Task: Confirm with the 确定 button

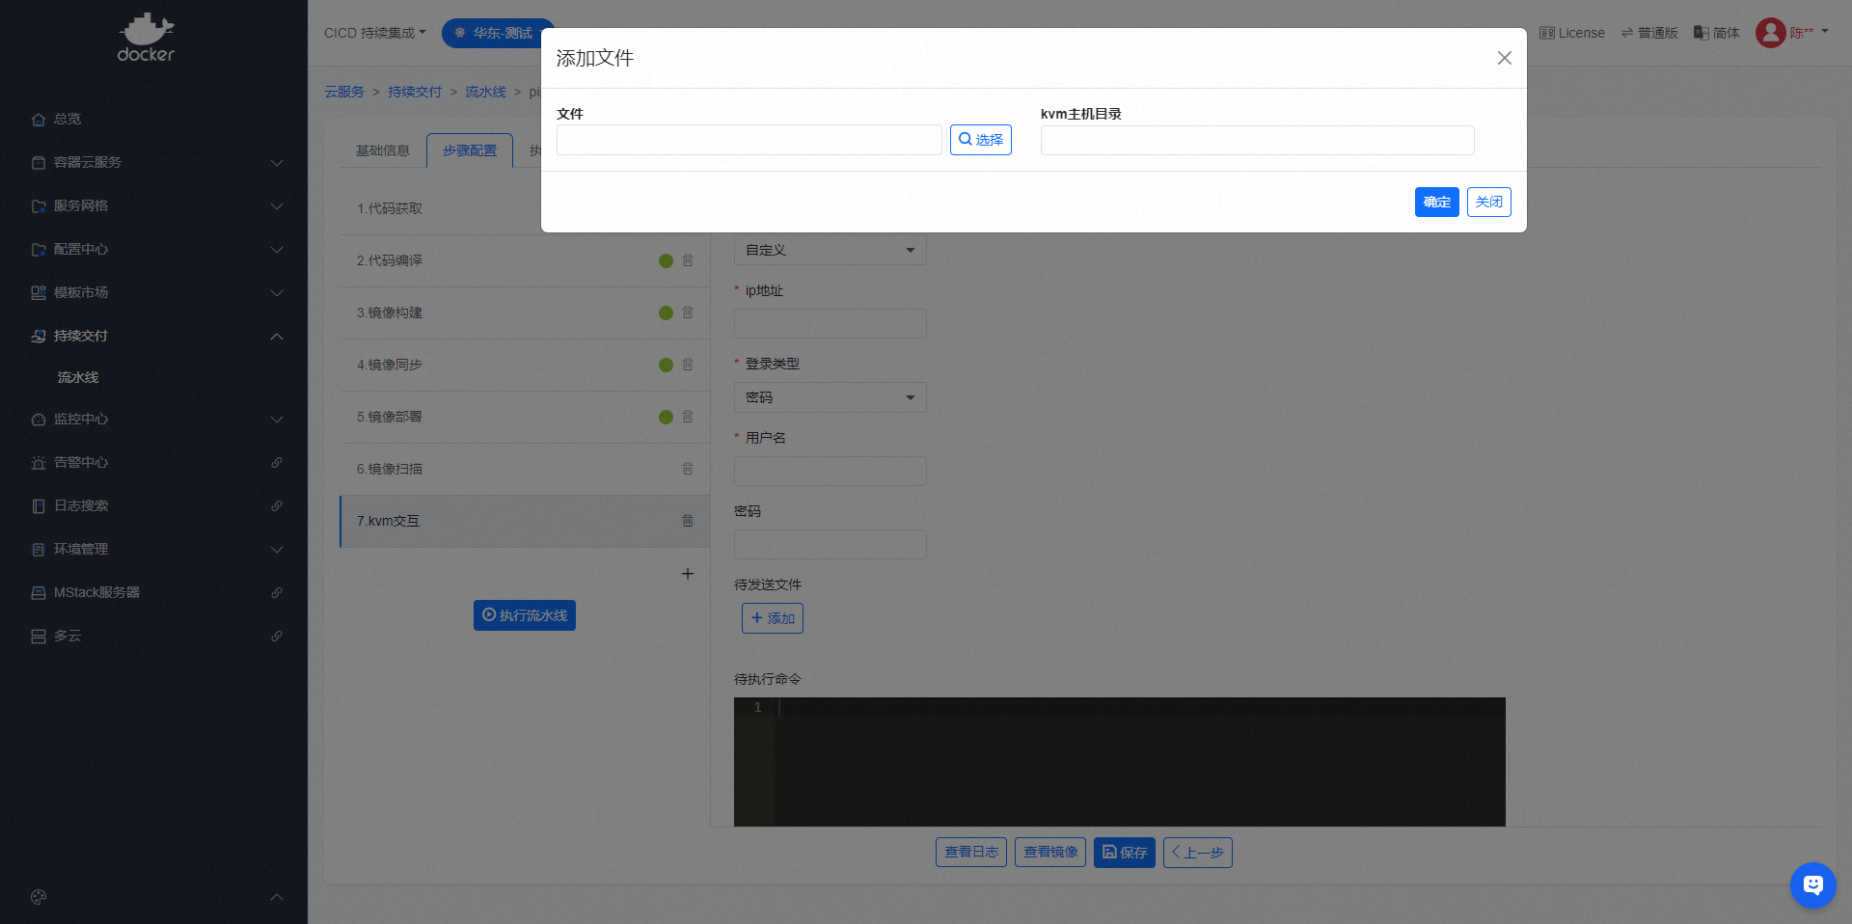Action: pos(1436,203)
